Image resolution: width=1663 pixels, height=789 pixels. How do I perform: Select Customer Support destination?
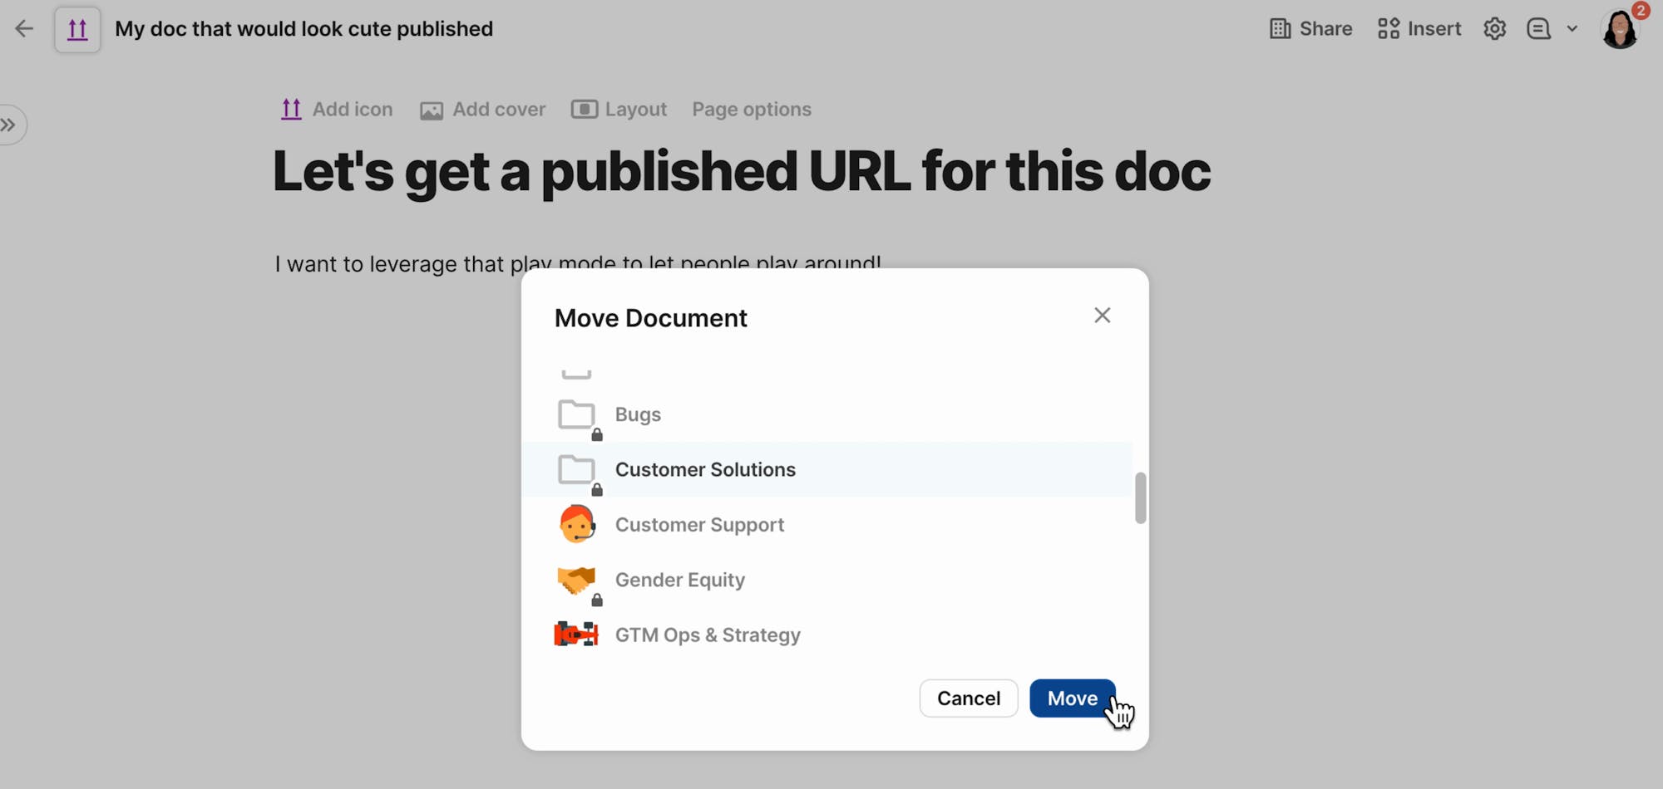[827, 525]
